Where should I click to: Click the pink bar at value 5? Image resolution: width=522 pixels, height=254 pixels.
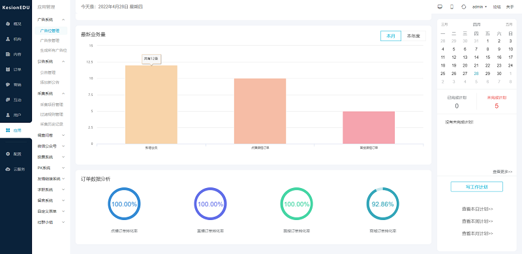point(369,128)
